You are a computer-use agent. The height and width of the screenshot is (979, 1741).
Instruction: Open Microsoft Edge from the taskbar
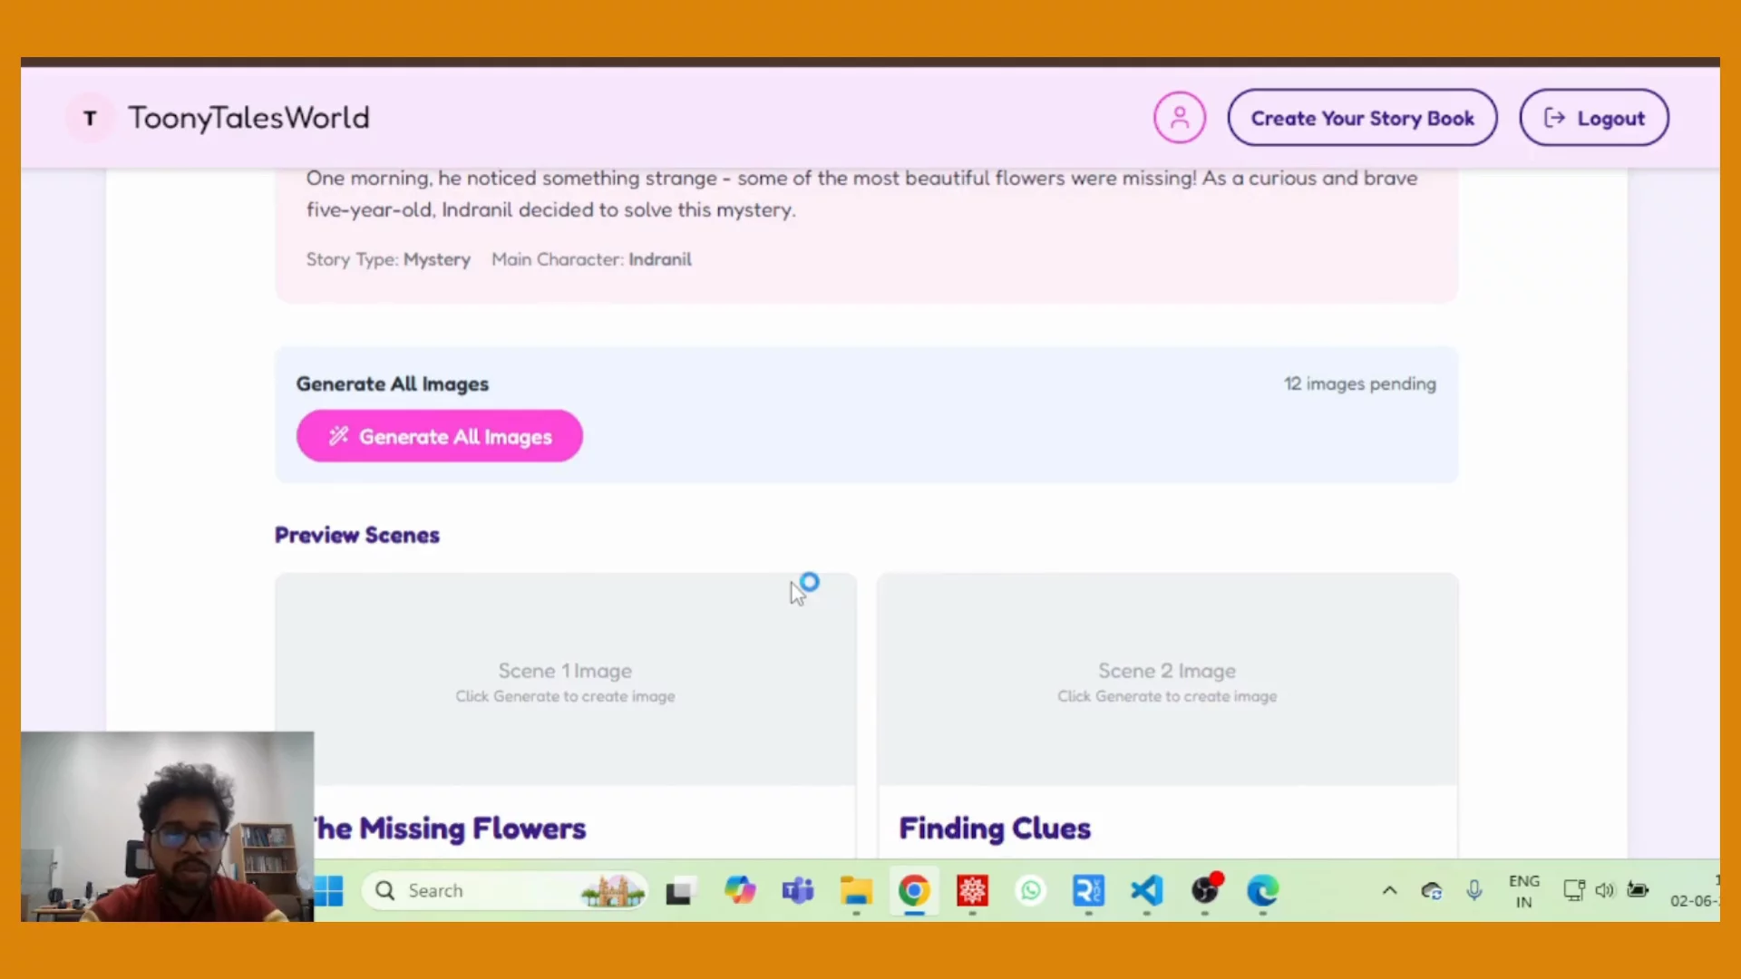point(1263,891)
